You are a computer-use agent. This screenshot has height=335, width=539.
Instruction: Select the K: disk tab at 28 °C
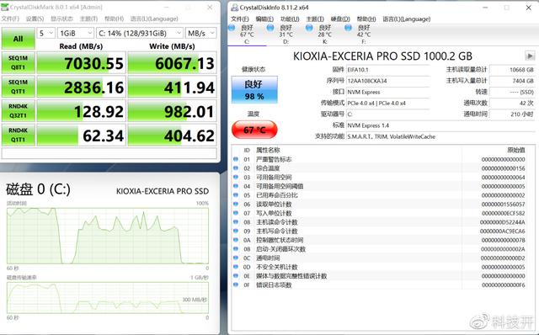pyautogui.click(x=324, y=35)
